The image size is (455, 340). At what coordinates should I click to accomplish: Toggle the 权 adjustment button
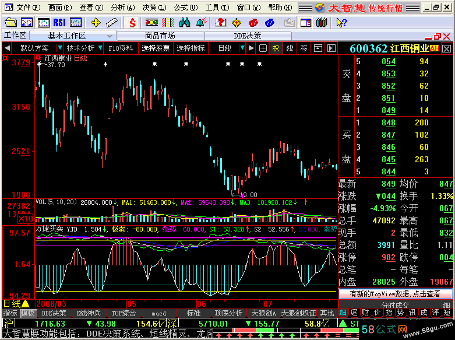coord(276,48)
